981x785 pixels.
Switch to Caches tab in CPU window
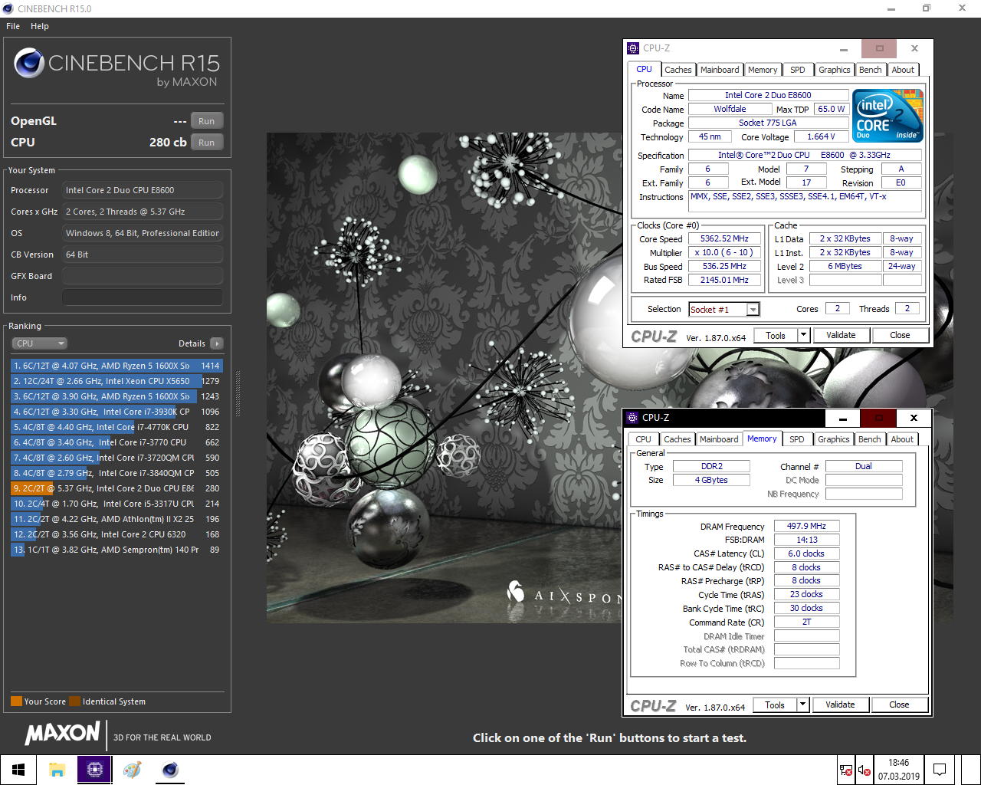click(x=678, y=70)
